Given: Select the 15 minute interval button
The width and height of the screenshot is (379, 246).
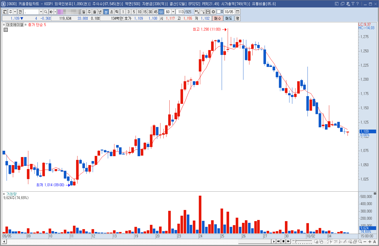Looking at the screenshot, I should pyautogui.click(x=145, y=12).
